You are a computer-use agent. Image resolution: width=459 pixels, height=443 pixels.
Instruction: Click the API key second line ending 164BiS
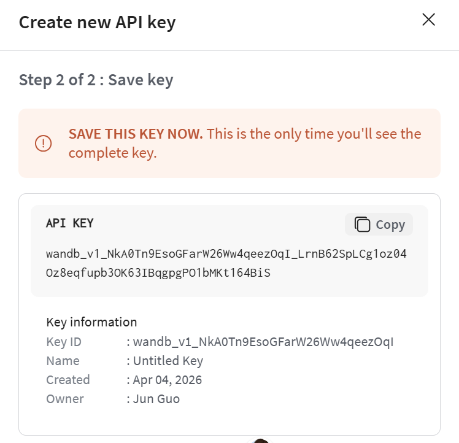click(x=158, y=273)
